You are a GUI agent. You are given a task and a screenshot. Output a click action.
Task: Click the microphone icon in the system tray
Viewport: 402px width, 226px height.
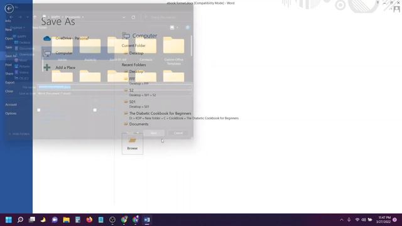(x=349, y=220)
